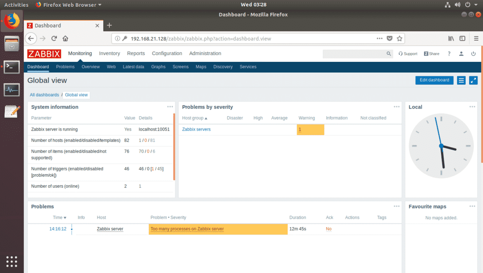
Task: Click the 'Too many processes on Zabbix server' problem
Action: (x=187, y=229)
